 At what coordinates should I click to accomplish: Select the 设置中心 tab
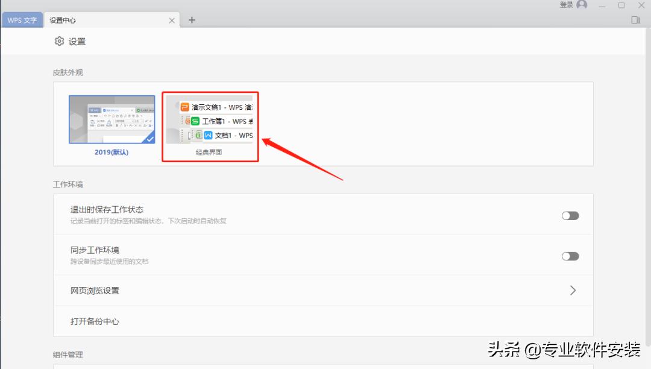click(x=112, y=20)
